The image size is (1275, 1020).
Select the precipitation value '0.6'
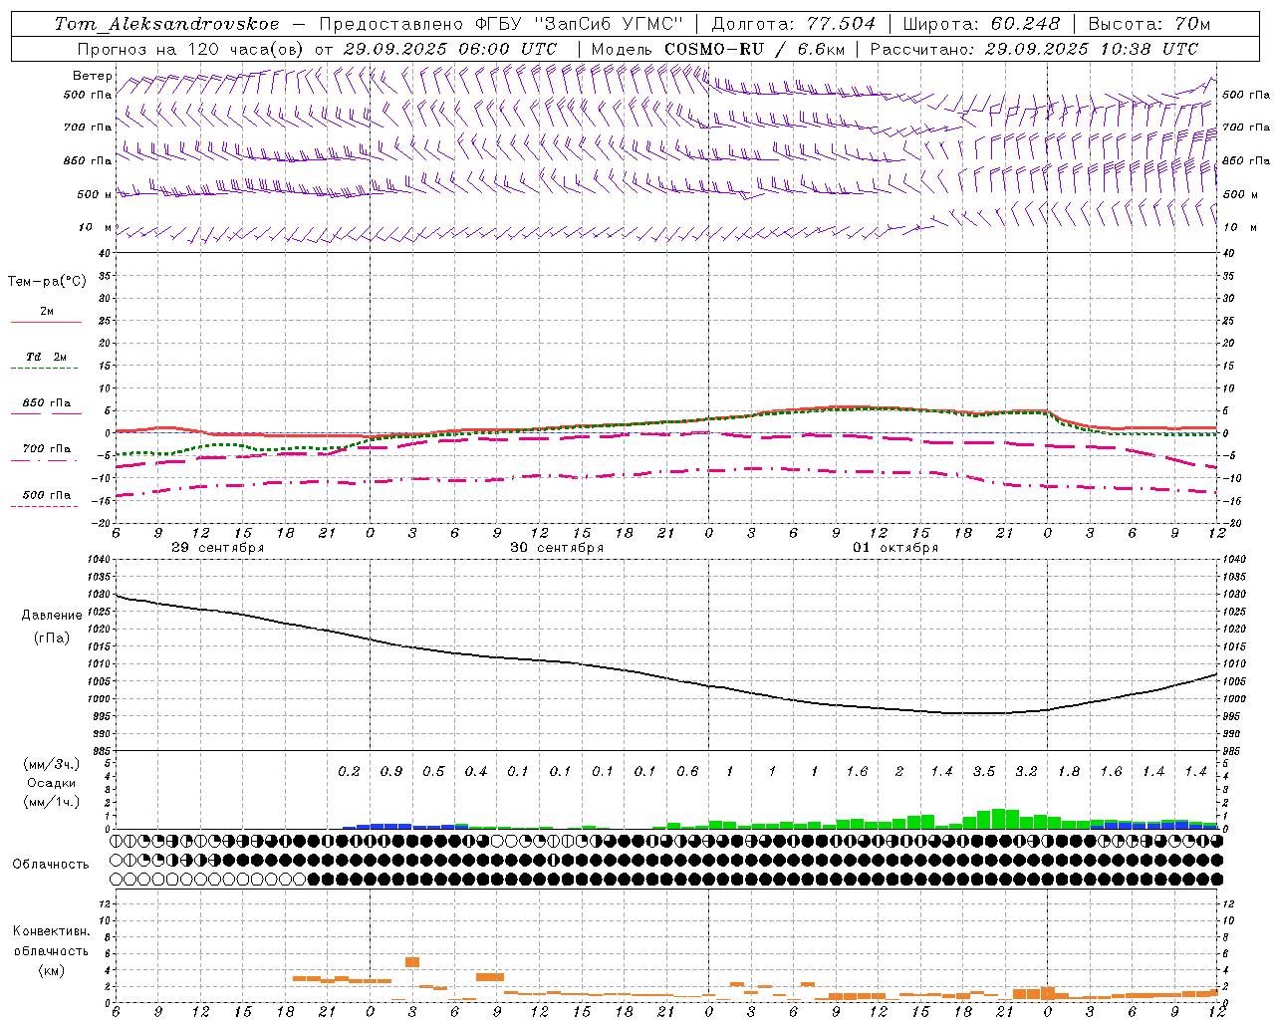687,772
